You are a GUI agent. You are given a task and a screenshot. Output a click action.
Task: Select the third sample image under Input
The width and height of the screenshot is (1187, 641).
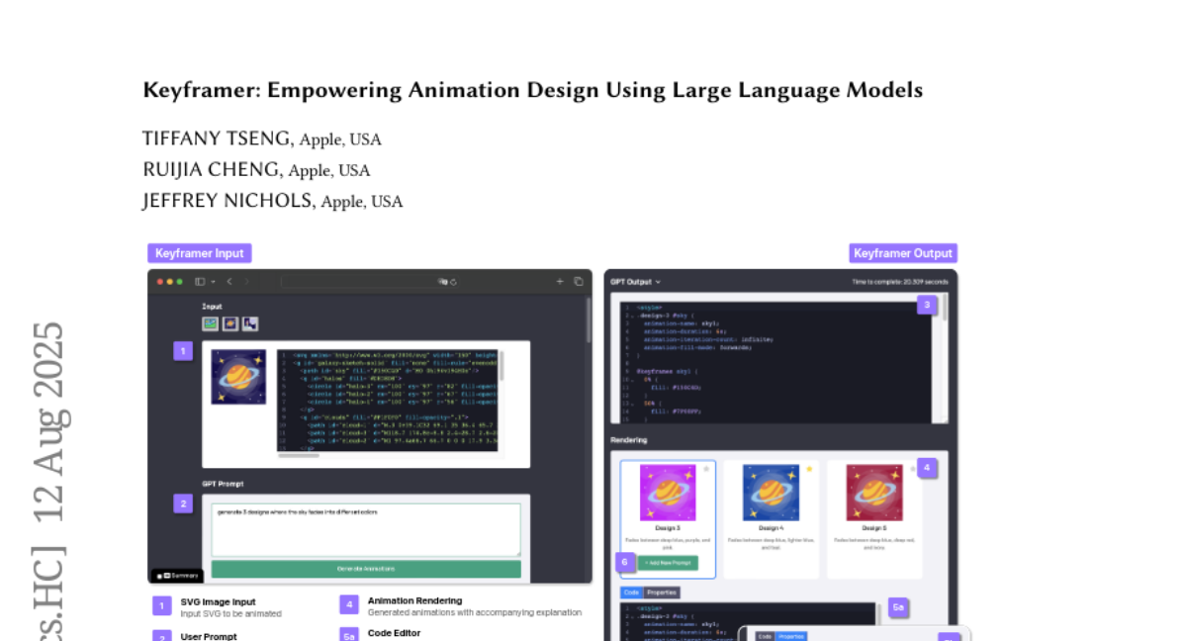click(250, 323)
